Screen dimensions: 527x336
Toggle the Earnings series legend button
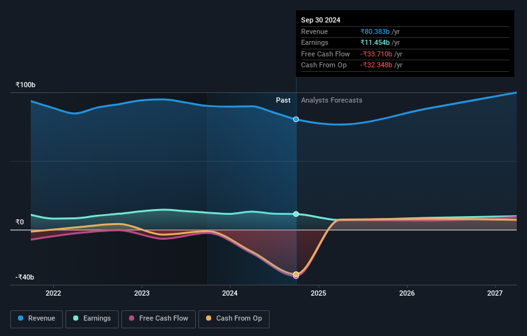pyautogui.click(x=92, y=319)
